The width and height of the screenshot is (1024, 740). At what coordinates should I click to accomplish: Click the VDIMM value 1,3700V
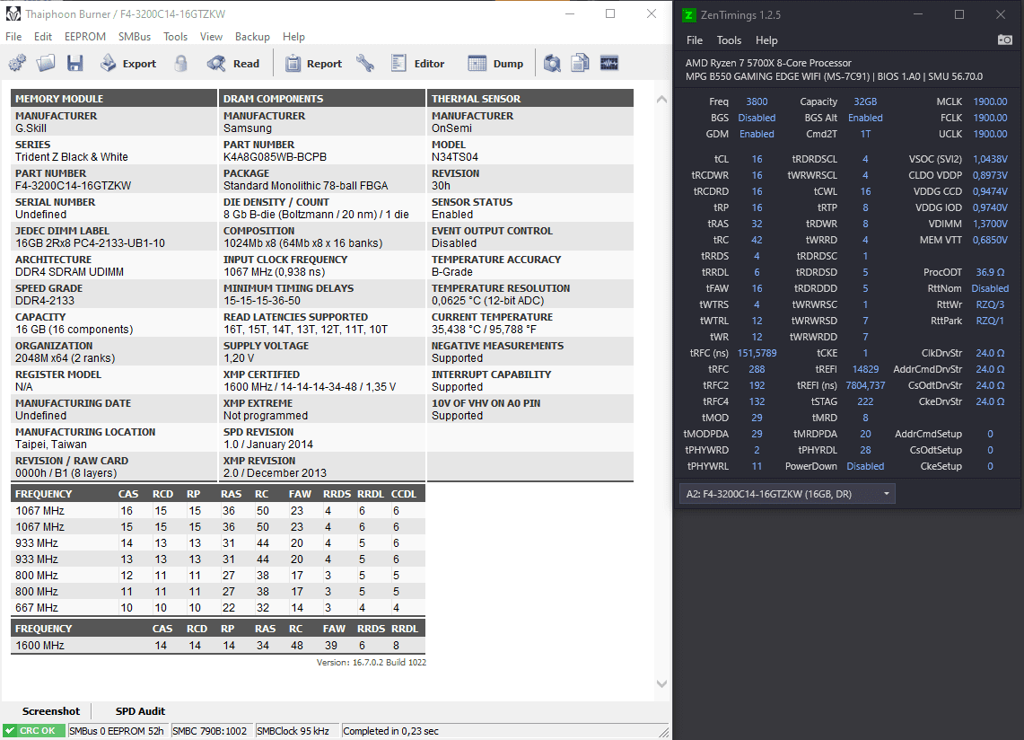[990, 224]
